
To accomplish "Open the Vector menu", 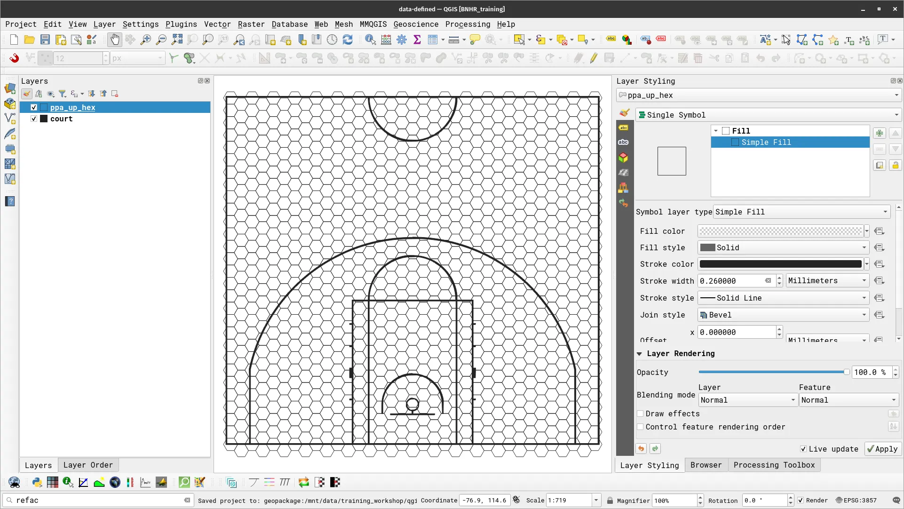I will click(x=217, y=24).
